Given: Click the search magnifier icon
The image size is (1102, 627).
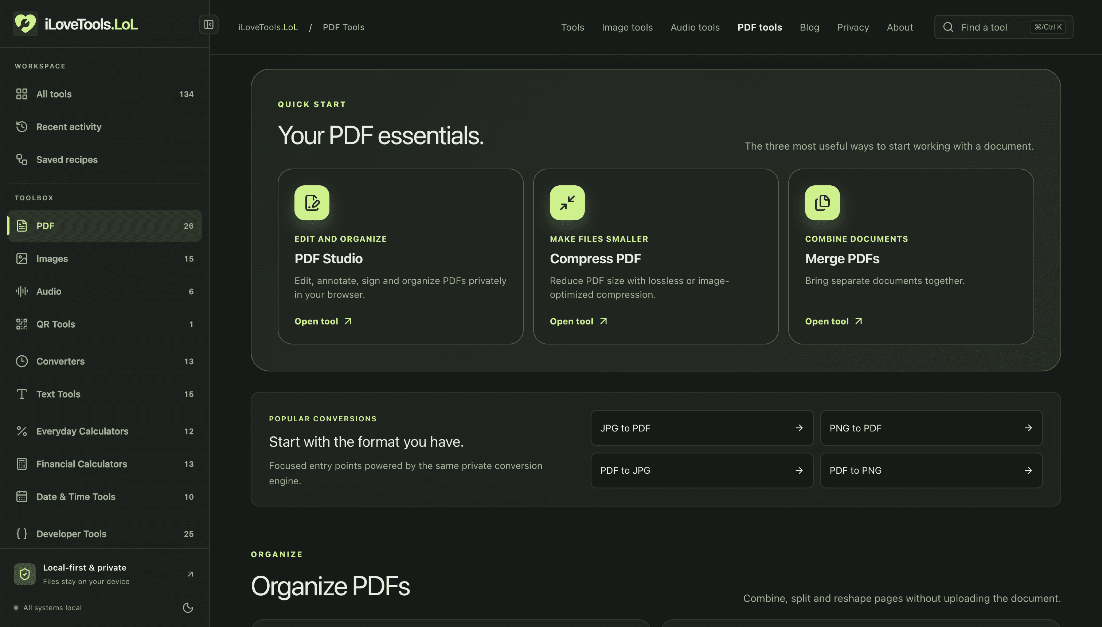Looking at the screenshot, I should [x=948, y=27].
